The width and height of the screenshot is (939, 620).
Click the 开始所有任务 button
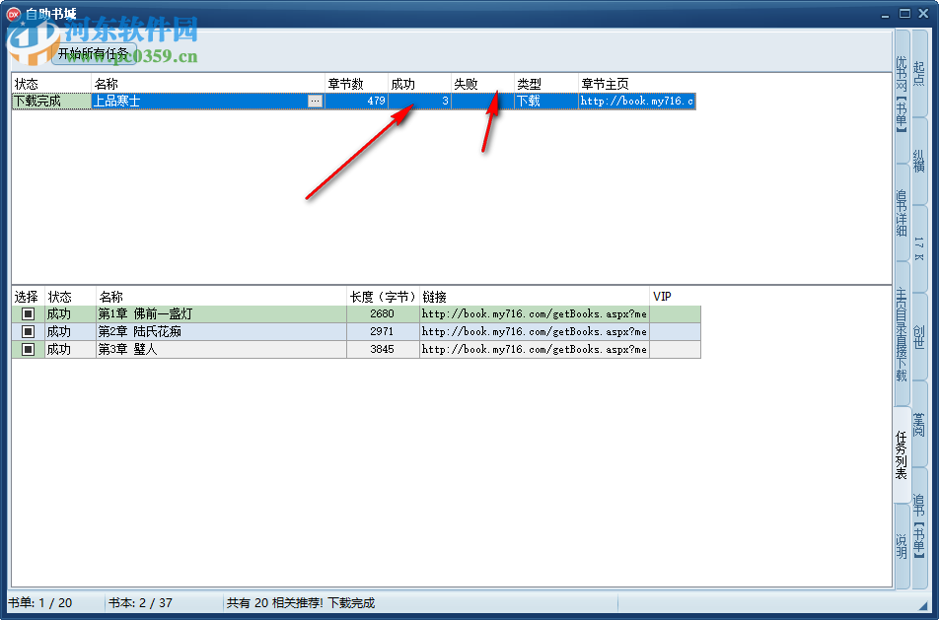94,53
